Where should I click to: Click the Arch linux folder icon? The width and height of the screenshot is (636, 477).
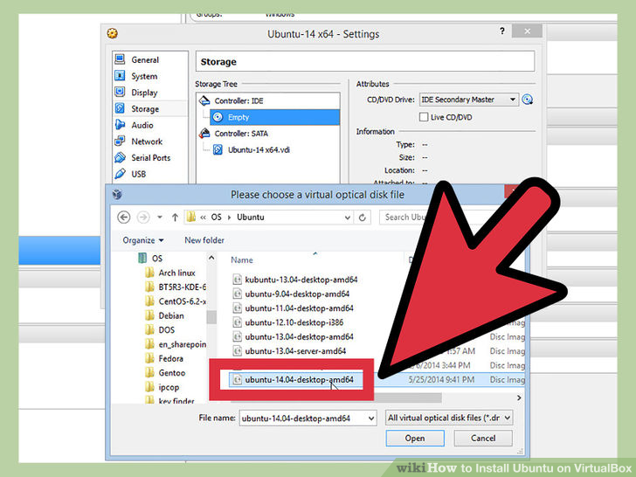(149, 273)
